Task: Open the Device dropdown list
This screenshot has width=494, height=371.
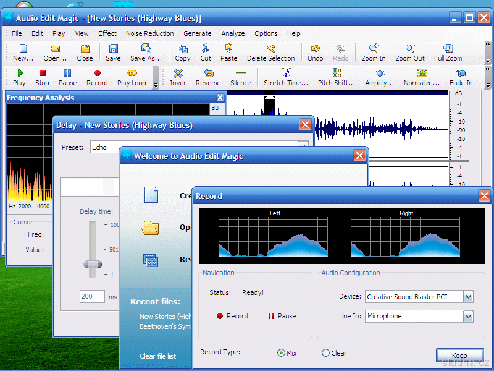Action: pyautogui.click(x=468, y=297)
